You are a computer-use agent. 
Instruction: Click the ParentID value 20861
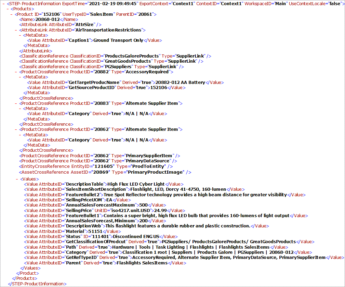pyautogui.click(x=145, y=14)
